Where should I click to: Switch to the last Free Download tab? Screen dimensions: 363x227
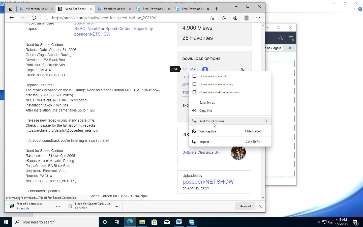(x=192, y=9)
